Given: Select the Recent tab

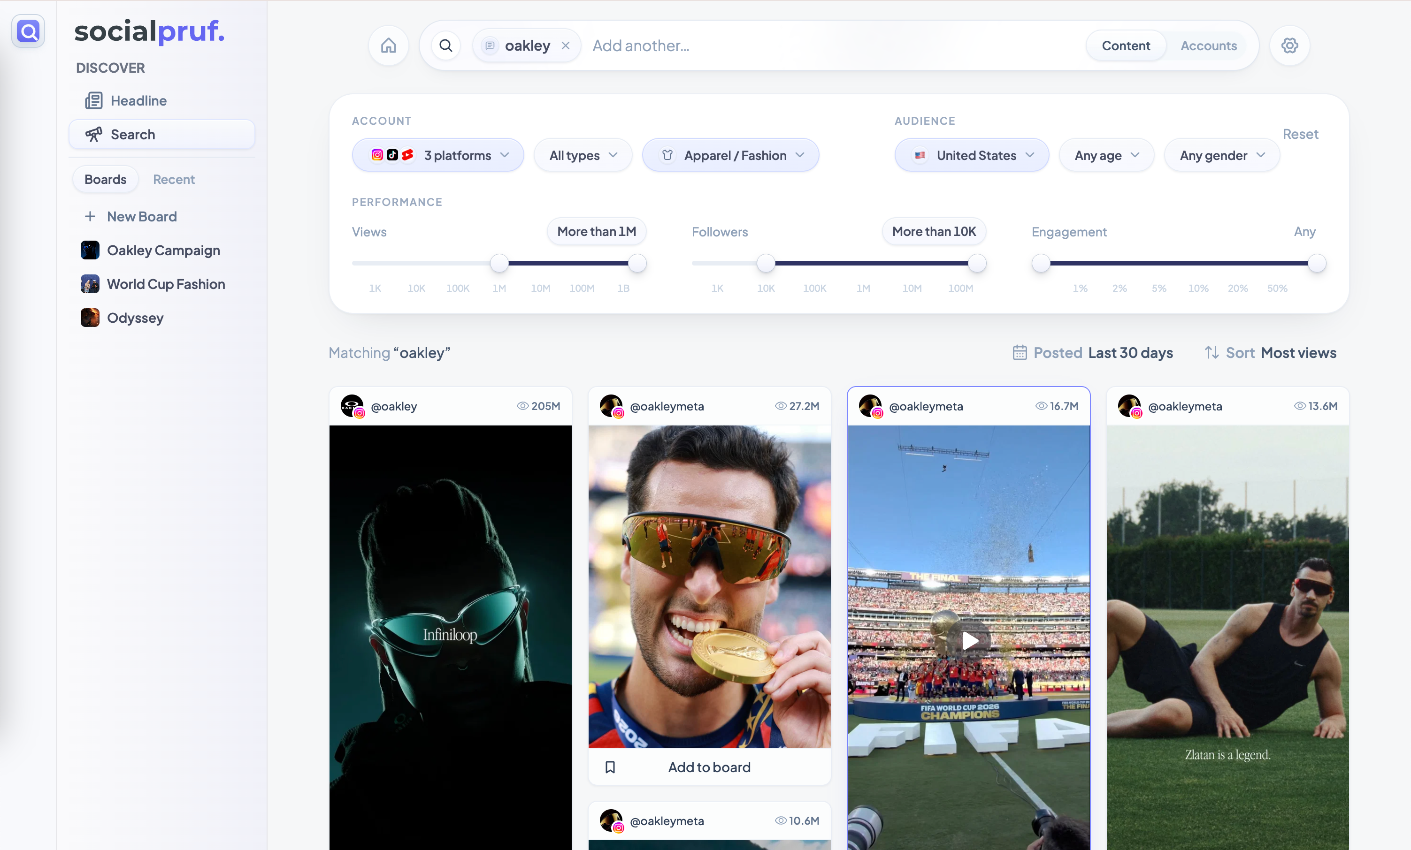Looking at the screenshot, I should coord(174,179).
